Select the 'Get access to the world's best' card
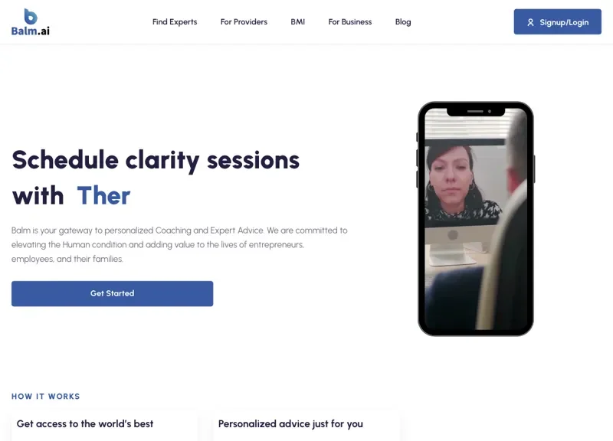This screenshot has width=613, height=441. pyautogui.click(x=105, y=426)
